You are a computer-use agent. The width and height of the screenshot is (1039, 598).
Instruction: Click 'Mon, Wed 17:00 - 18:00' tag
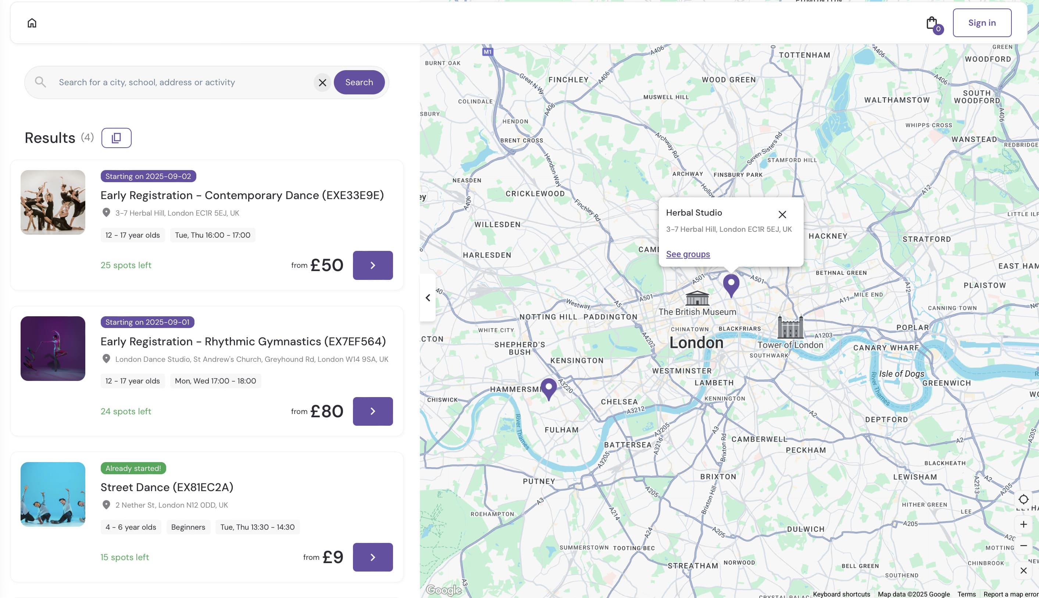click(215, 381)
